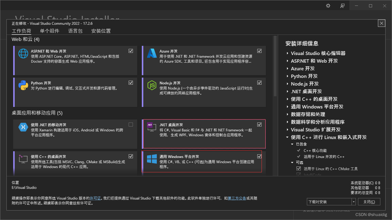Switch to 安装位置 tab

[x=101, y=31]
